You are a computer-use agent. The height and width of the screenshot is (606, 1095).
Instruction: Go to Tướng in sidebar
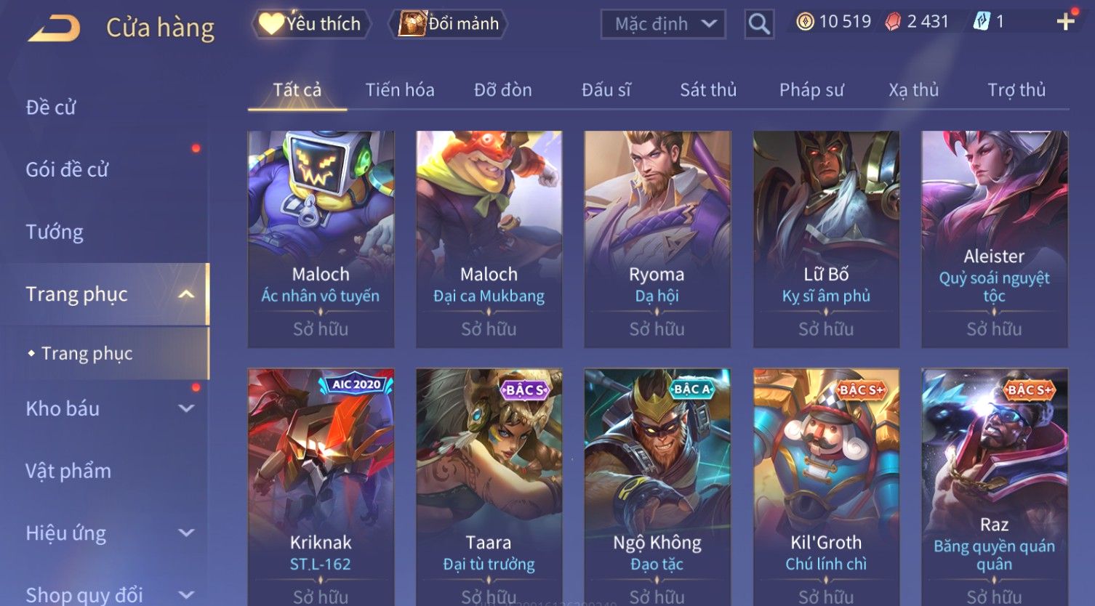(x=55, y=232)
